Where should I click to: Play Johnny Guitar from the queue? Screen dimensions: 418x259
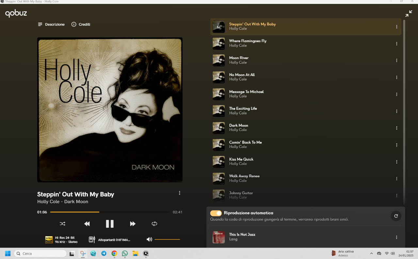click(306, 195)
